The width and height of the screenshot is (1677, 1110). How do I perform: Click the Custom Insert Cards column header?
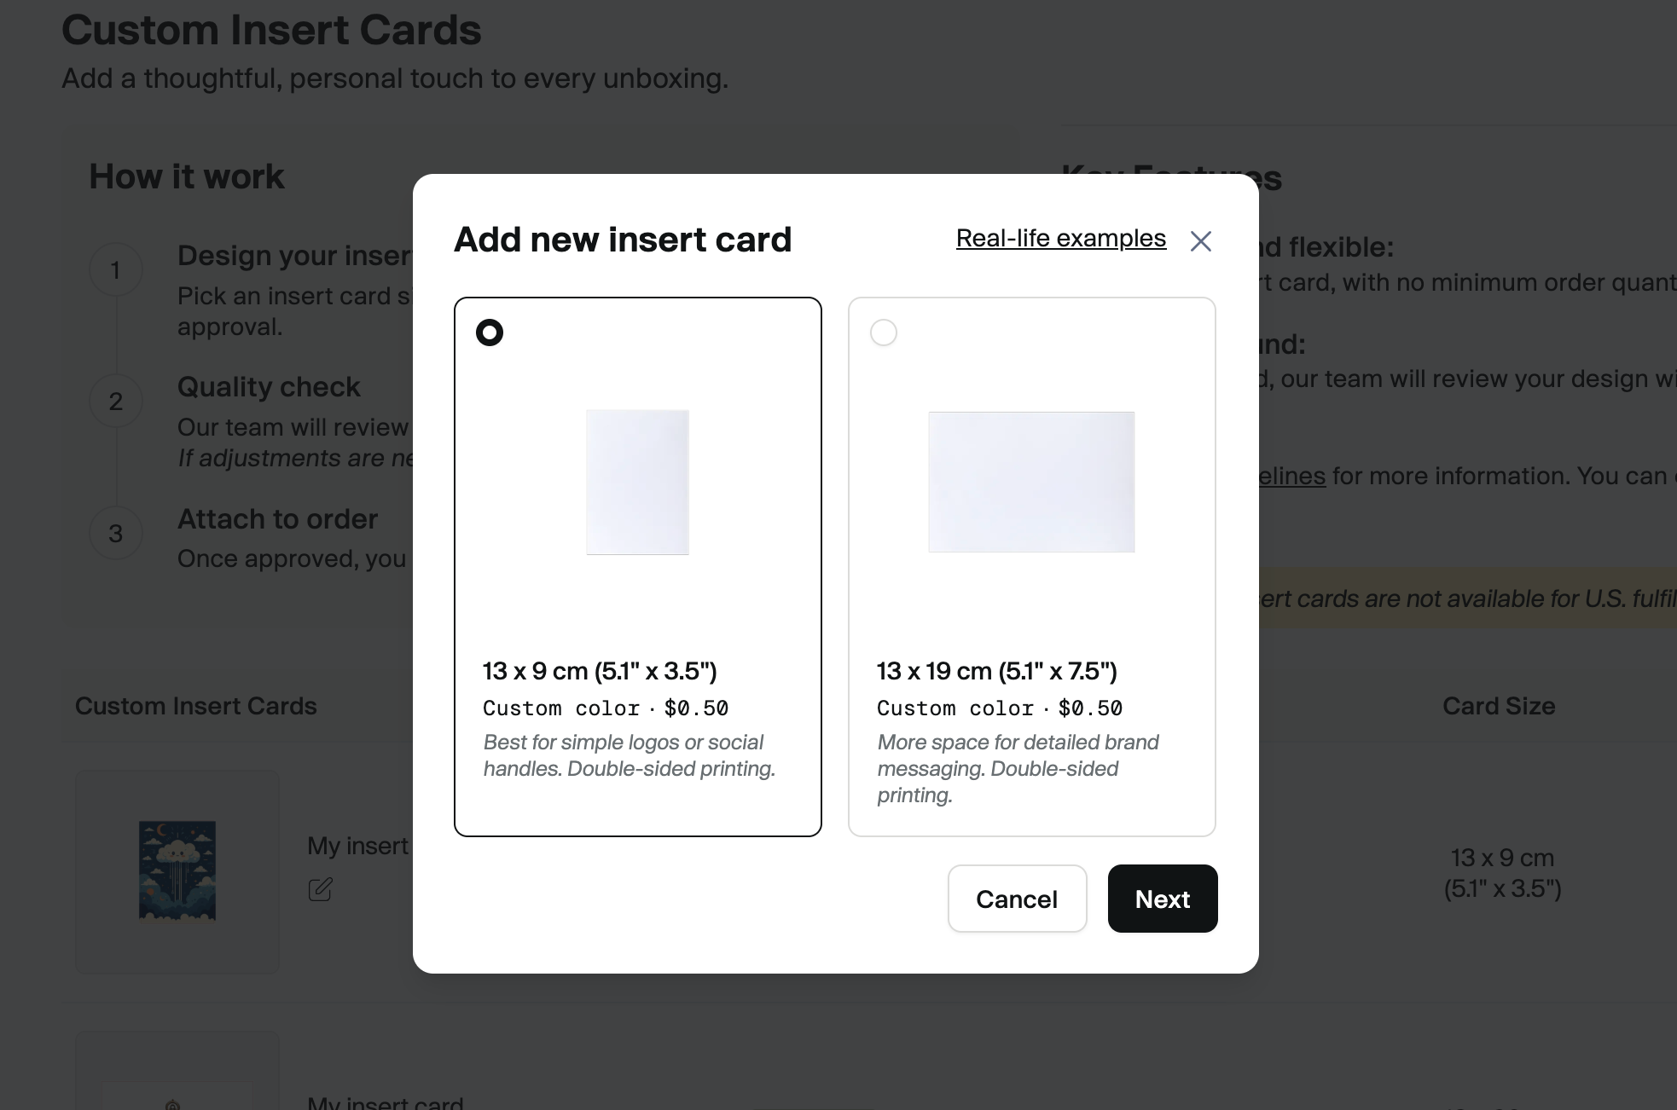196,706
